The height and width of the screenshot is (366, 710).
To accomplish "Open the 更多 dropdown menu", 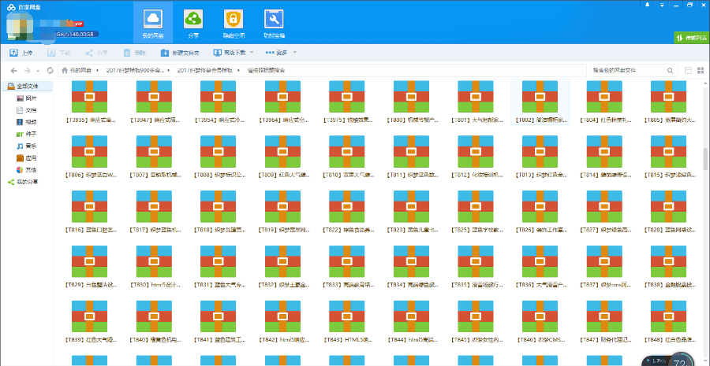I will point(282,53).
